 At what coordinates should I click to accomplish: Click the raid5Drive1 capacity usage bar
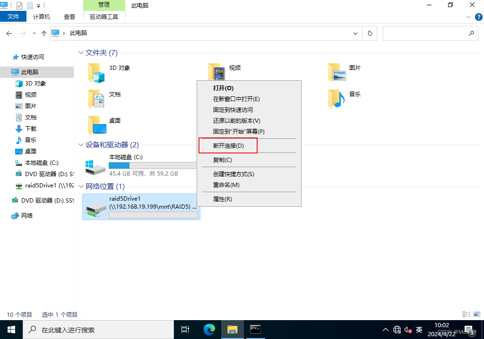(154, 215)
